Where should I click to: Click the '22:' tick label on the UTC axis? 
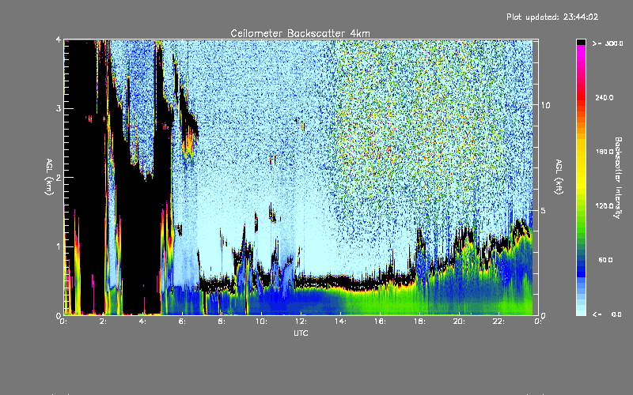[498, 322]
